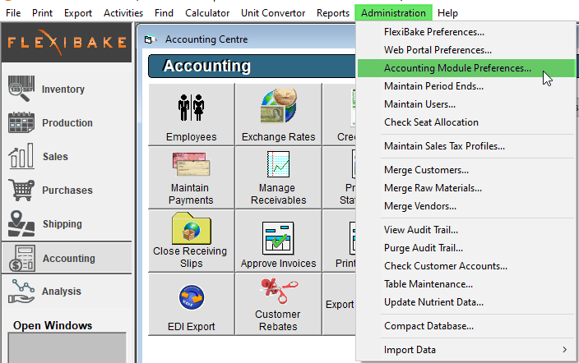Open the Inventory module in sidebar

[67, 89]
